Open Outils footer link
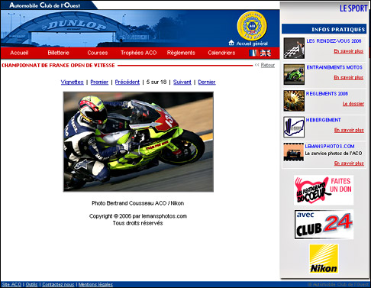 point(31,284)
